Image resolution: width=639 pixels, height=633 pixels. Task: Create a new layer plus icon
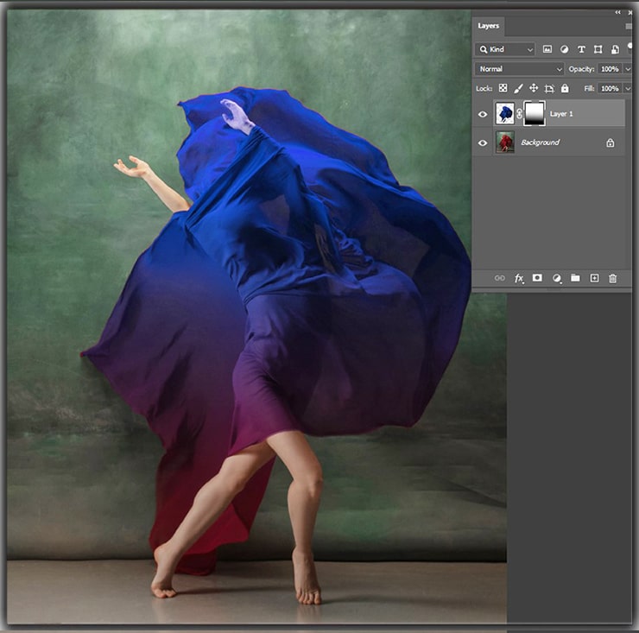[x=595, y=278]
